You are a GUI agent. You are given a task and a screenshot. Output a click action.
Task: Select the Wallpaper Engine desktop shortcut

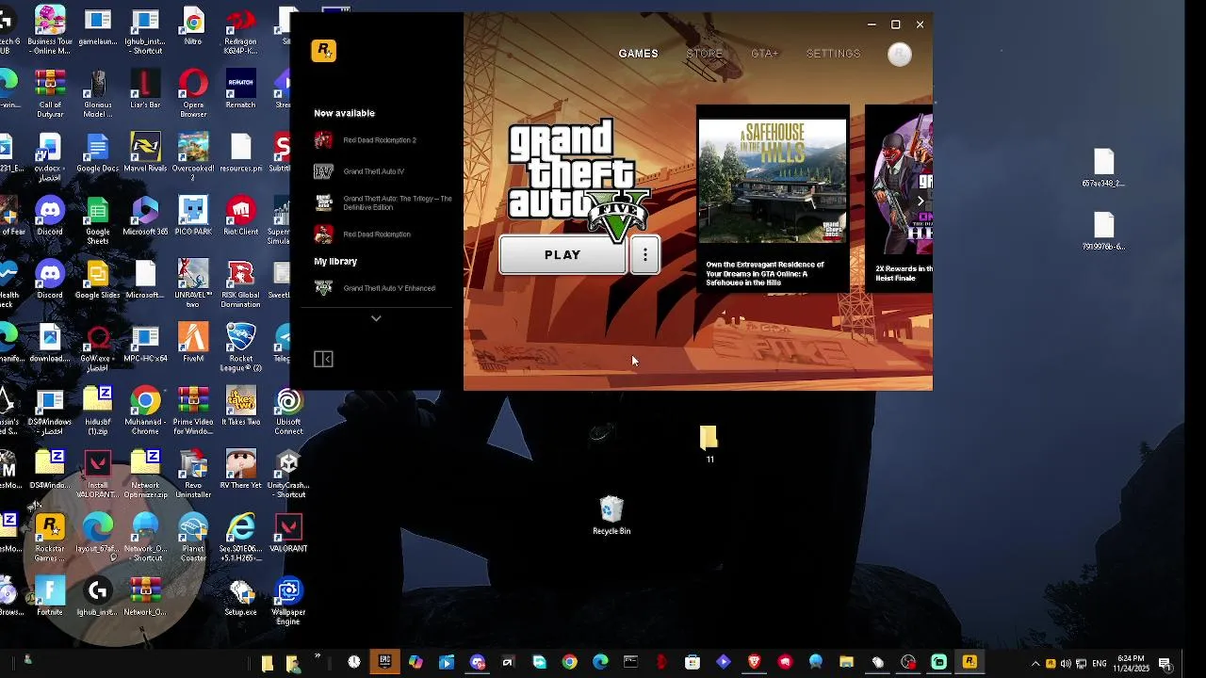[x=288, y=601]
